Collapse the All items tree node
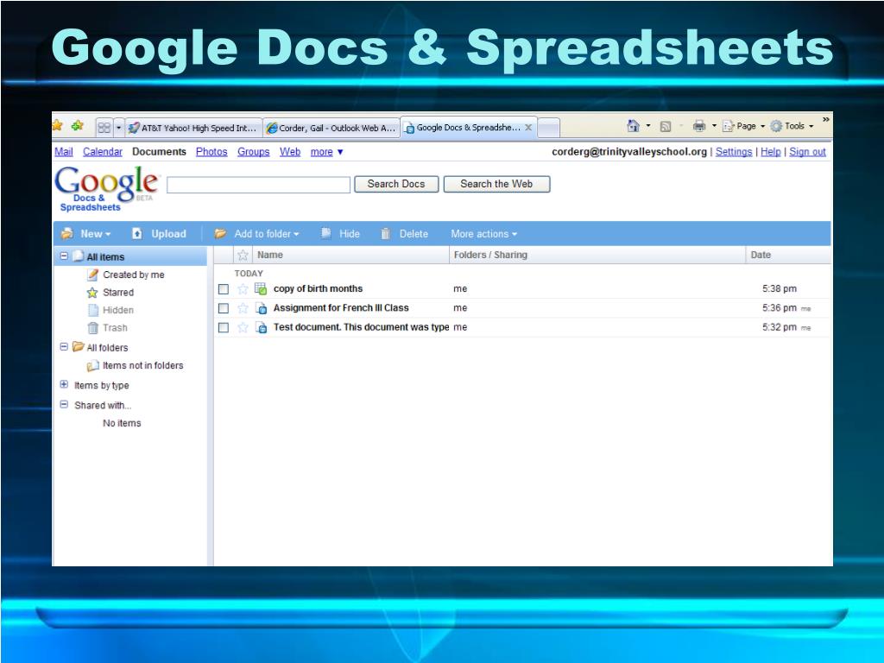The height and width of the screenshot is (663, 884). point(64,256)
